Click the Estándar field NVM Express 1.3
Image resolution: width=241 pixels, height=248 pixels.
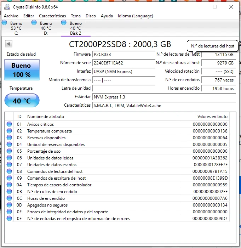pos(164,97)
